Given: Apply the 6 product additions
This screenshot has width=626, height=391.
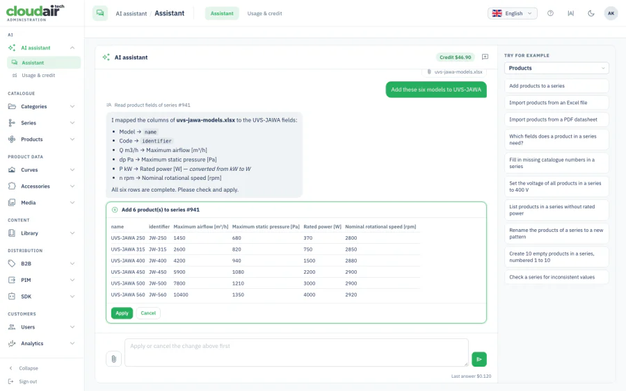Looking at the screenshot, I should pyautogui.click(x=122, y=313).
